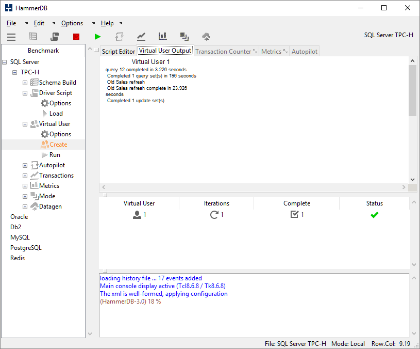Select Db2 in the benchmark tree
Image resolution: width=420 pixels, height=349 pixels.
pyautogui.click(x=15, y=227)
